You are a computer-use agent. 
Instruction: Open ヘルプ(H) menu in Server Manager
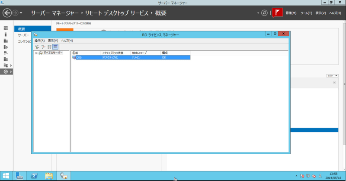[x=335, y=13]
